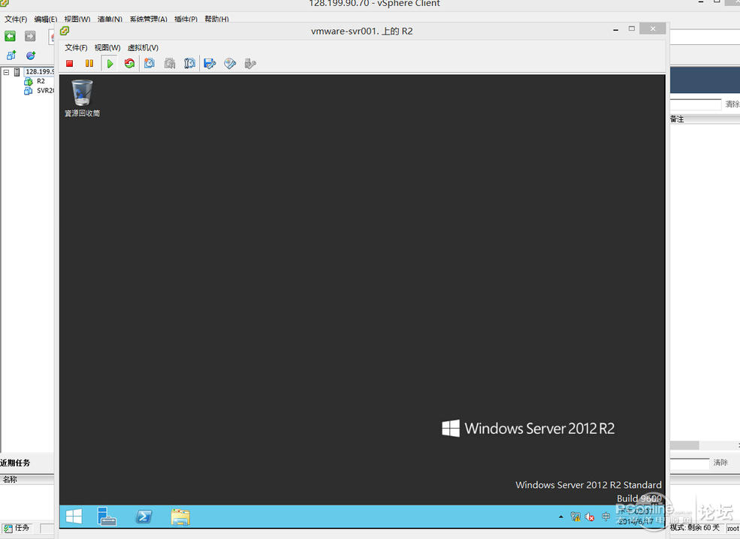Image resolution: width=740 pixels, height=539 pixels.
Task: Click the green back arrow in vSphere Client
Action: pyautogui.click(x=10, y=36)
